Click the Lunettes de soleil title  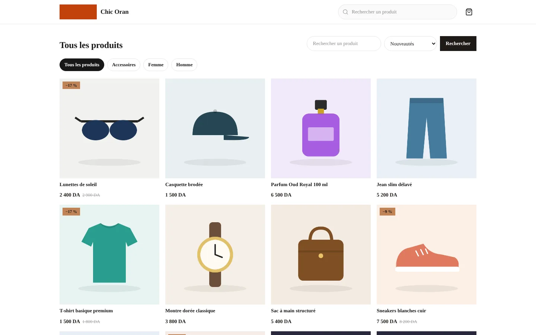tap(78, 185)
